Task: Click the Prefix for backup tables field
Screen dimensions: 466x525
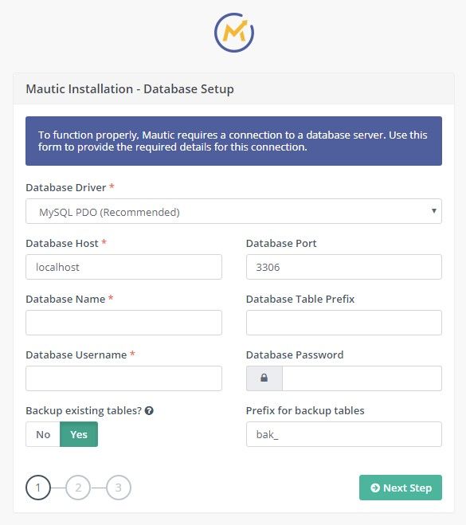Action: tap(344, 434)
